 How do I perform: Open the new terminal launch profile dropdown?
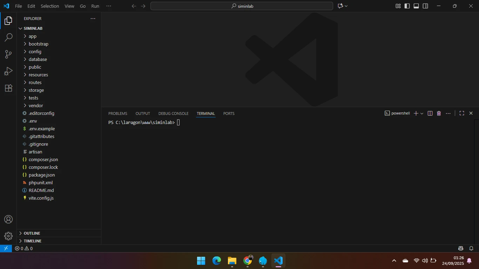pyautogui.click(x=422, y=113)
